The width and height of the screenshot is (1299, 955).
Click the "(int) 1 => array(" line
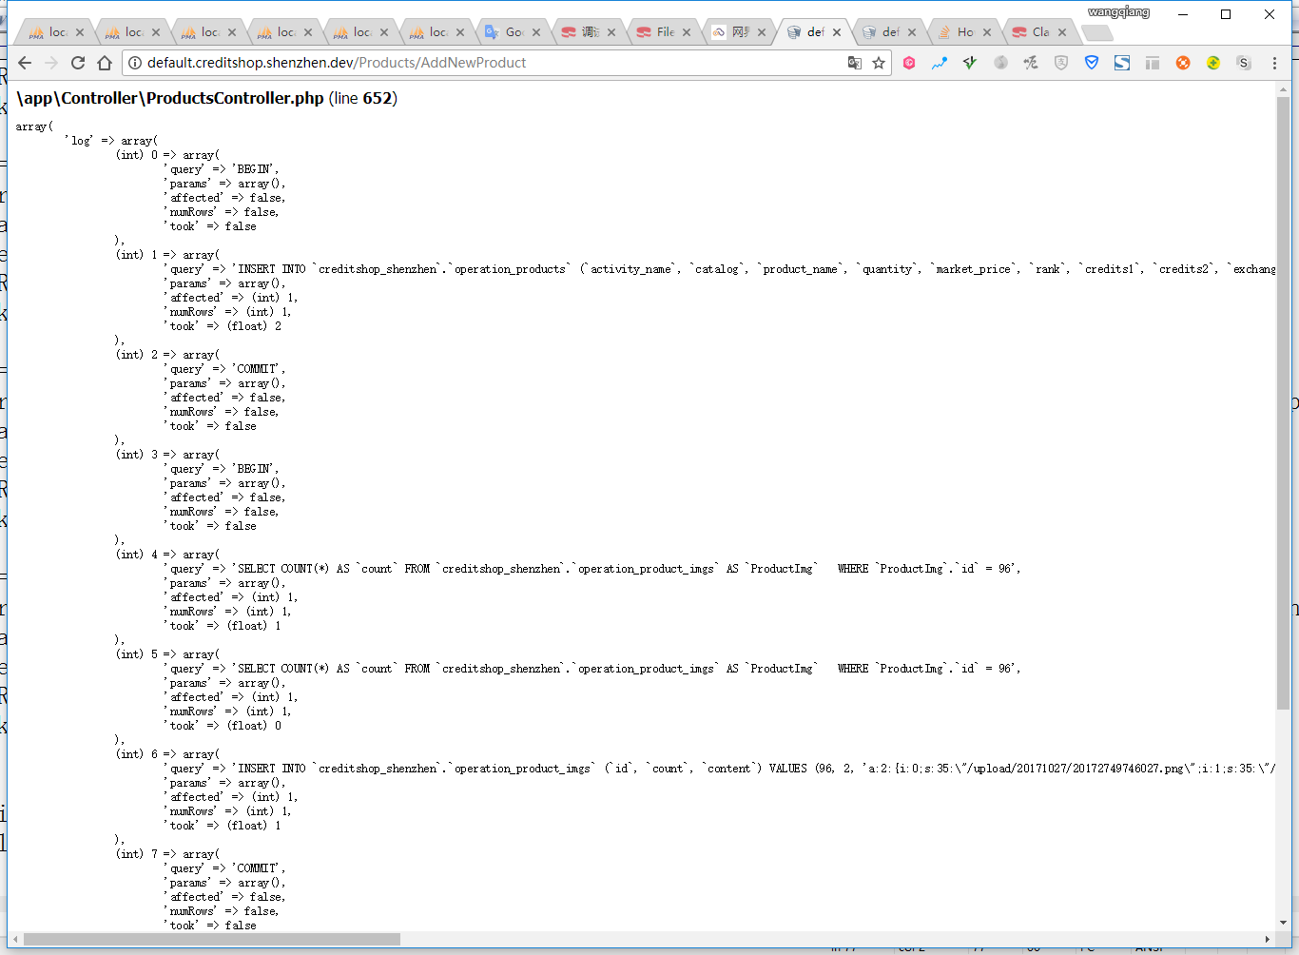pyautogui.click(x=168, y=255)
